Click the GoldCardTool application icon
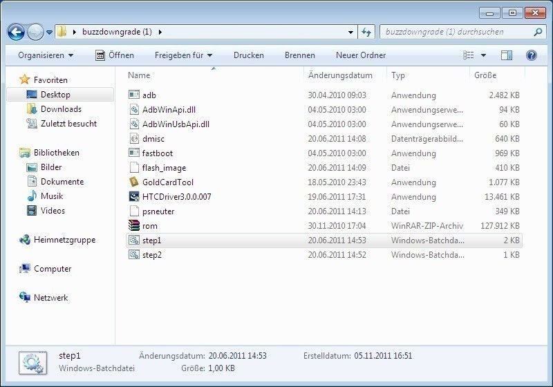 click(x=134, y=182)
